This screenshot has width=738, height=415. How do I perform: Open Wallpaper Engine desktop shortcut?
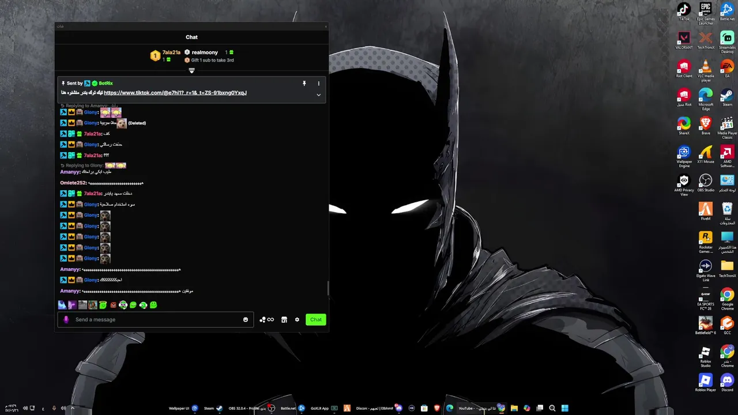pos(684,156)
